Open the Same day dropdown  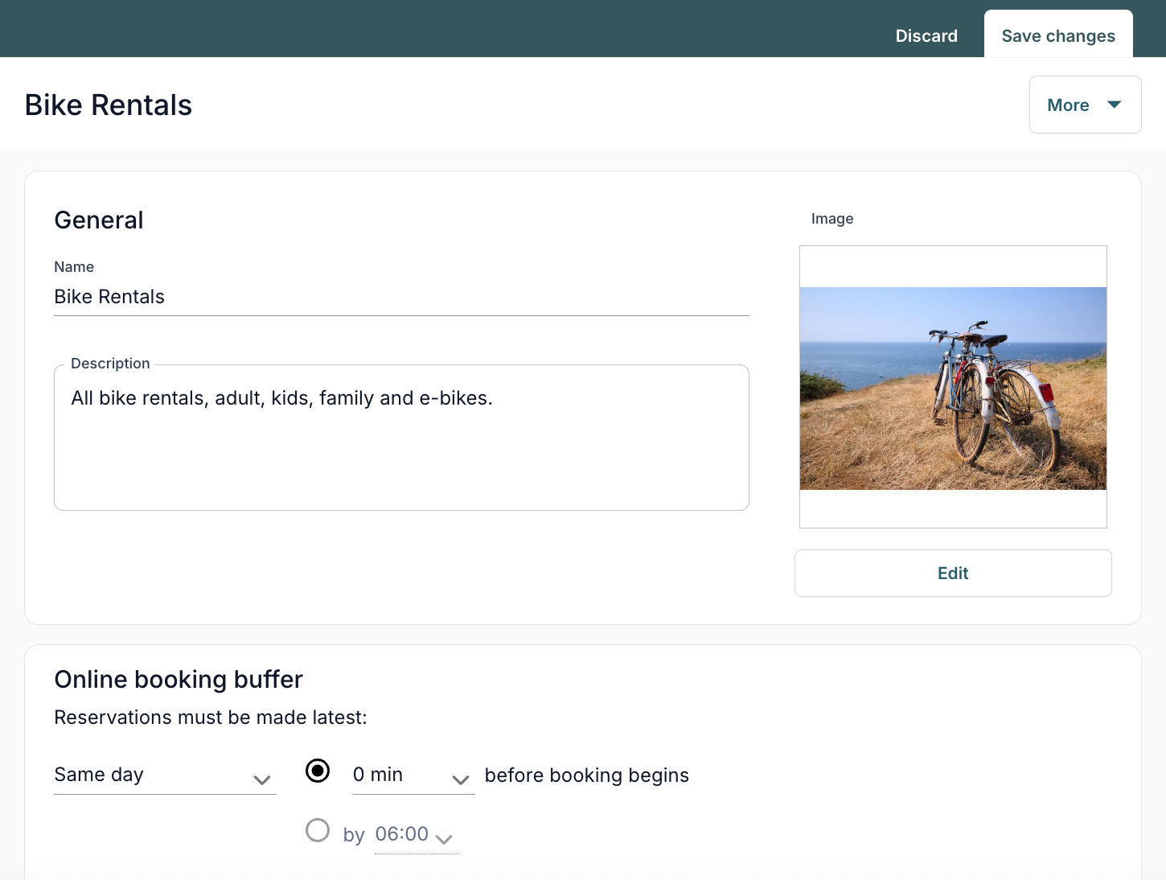[165, 775]
